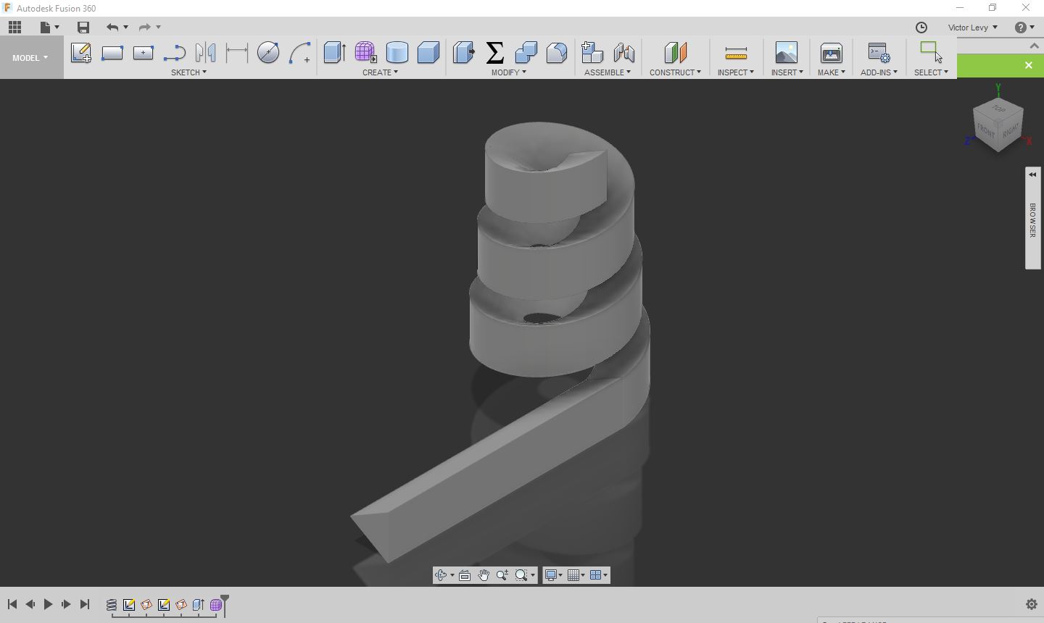Create a Cylinder primitive
This screenshot has height=623, width=1044.
pyautogui.click(x=397, y=52)
